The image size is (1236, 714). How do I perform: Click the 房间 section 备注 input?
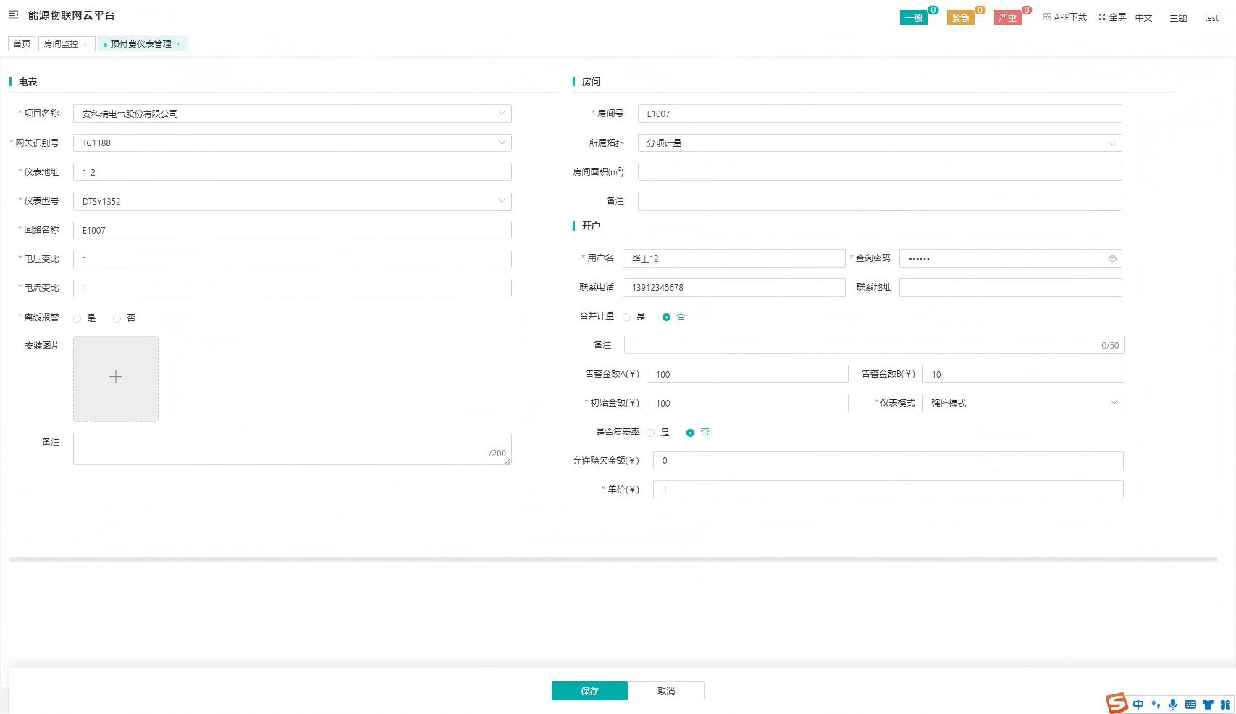coord(880,200)
